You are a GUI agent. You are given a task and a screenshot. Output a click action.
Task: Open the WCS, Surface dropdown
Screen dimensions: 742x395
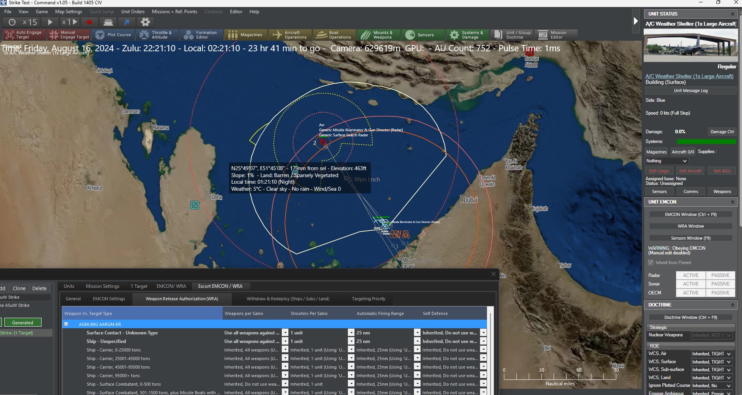712,362
